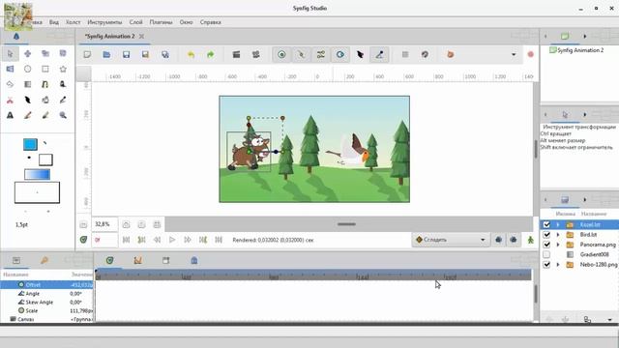This screenshot has height=348, width=619.
Task: Open the Плагины menu
Action: [162, 22]
